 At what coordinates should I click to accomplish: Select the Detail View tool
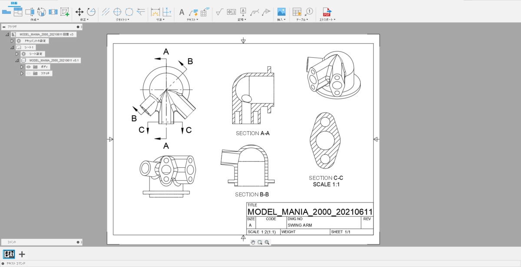tap(41, 12)
